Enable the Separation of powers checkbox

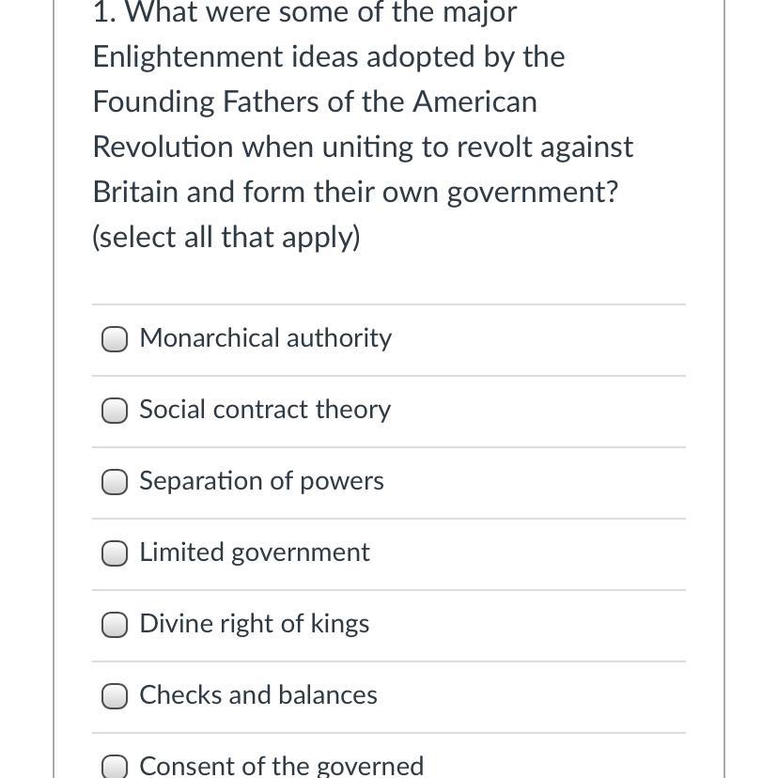pos(115,482)
